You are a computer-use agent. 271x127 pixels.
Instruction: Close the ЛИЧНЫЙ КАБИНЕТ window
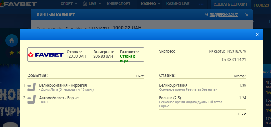(x=247, y=15)
